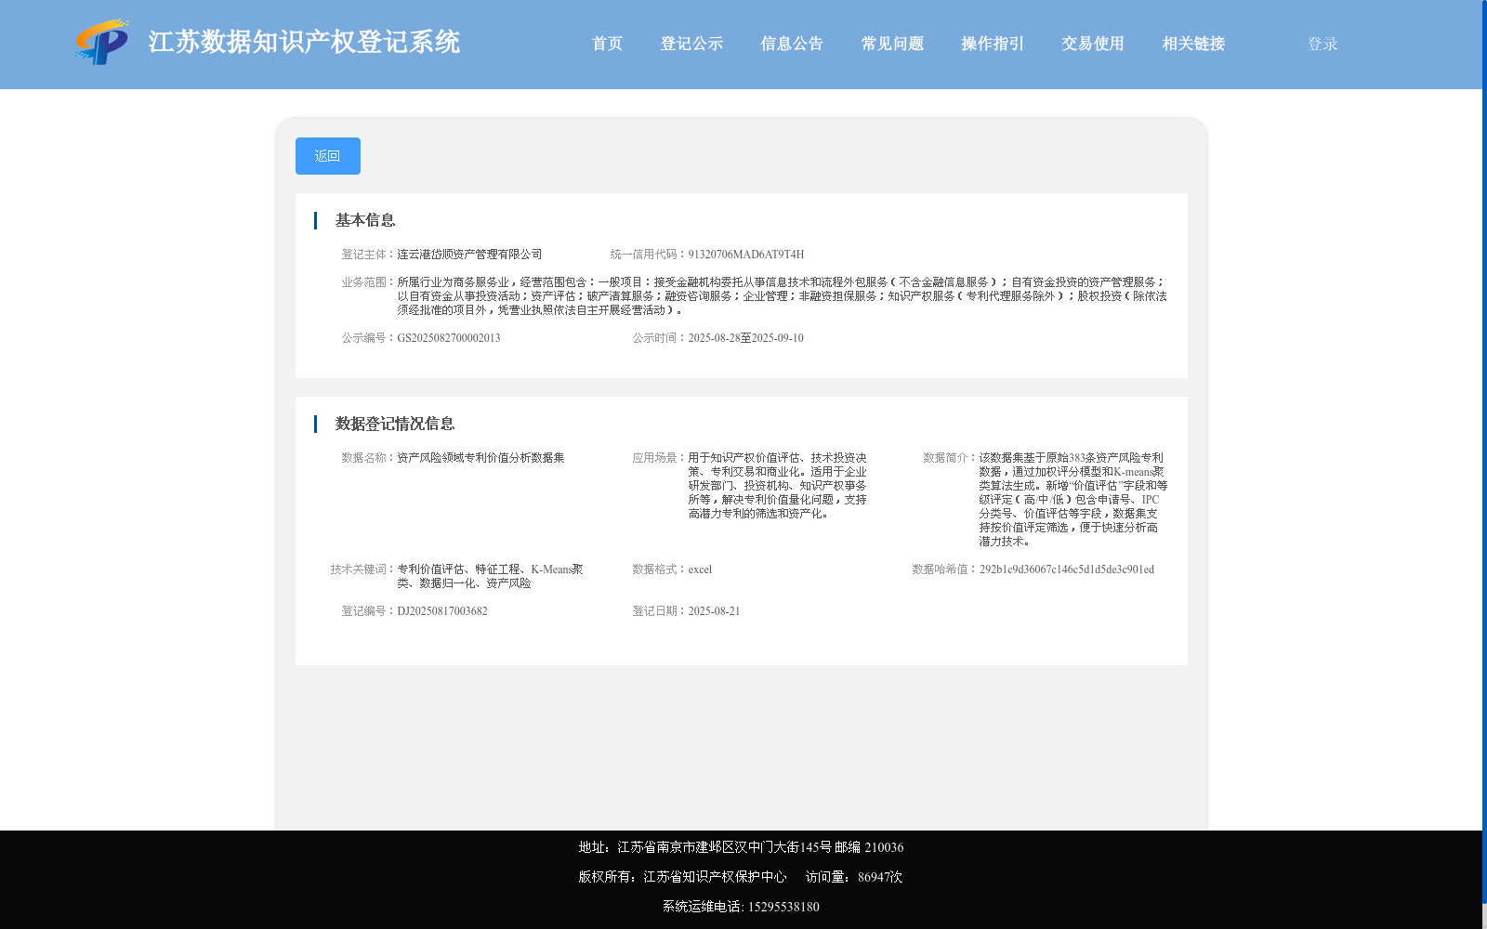Click the 登录 login link

point(1323,44)
